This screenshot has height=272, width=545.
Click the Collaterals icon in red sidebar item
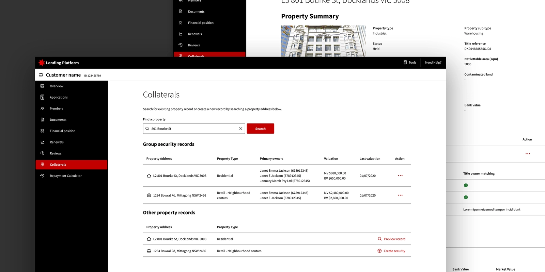click(x=42, y=165)
